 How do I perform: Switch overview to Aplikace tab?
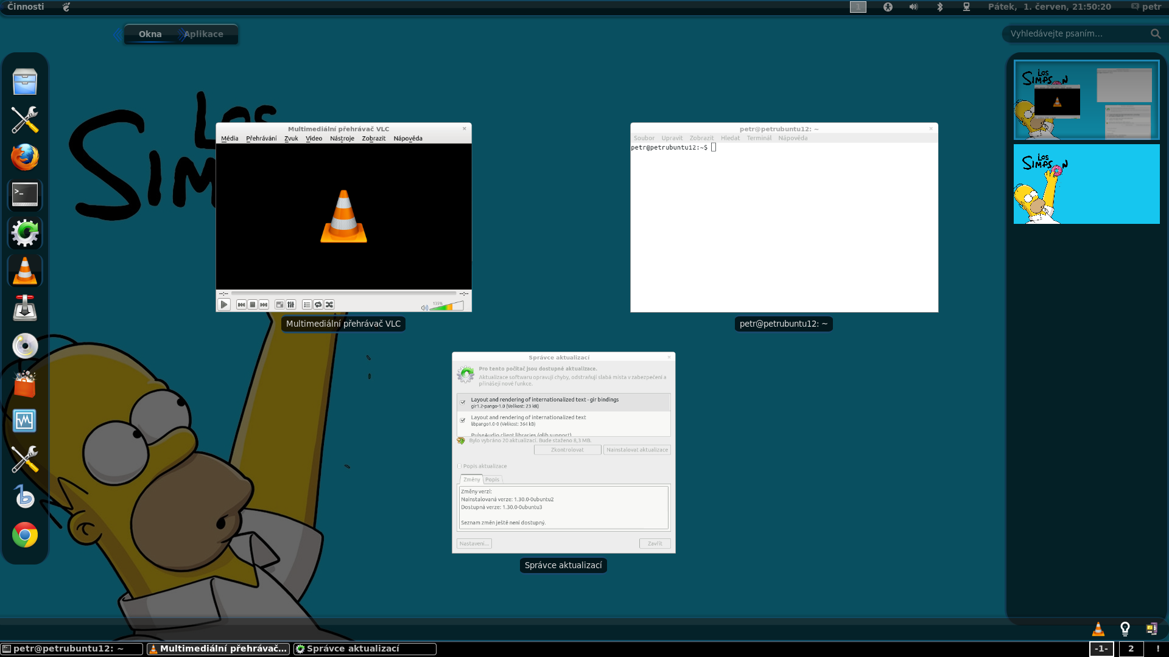(203, 34)
